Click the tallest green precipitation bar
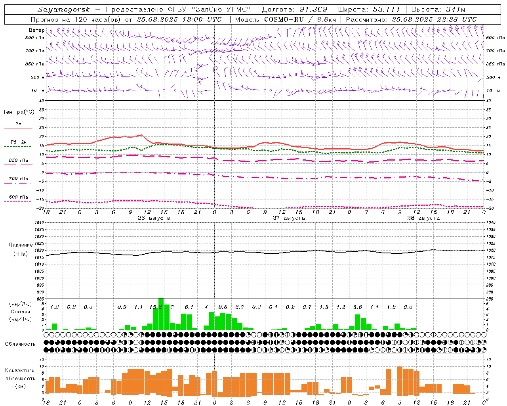The height and width of the screenshot is (406, 507). pos(161,314)
